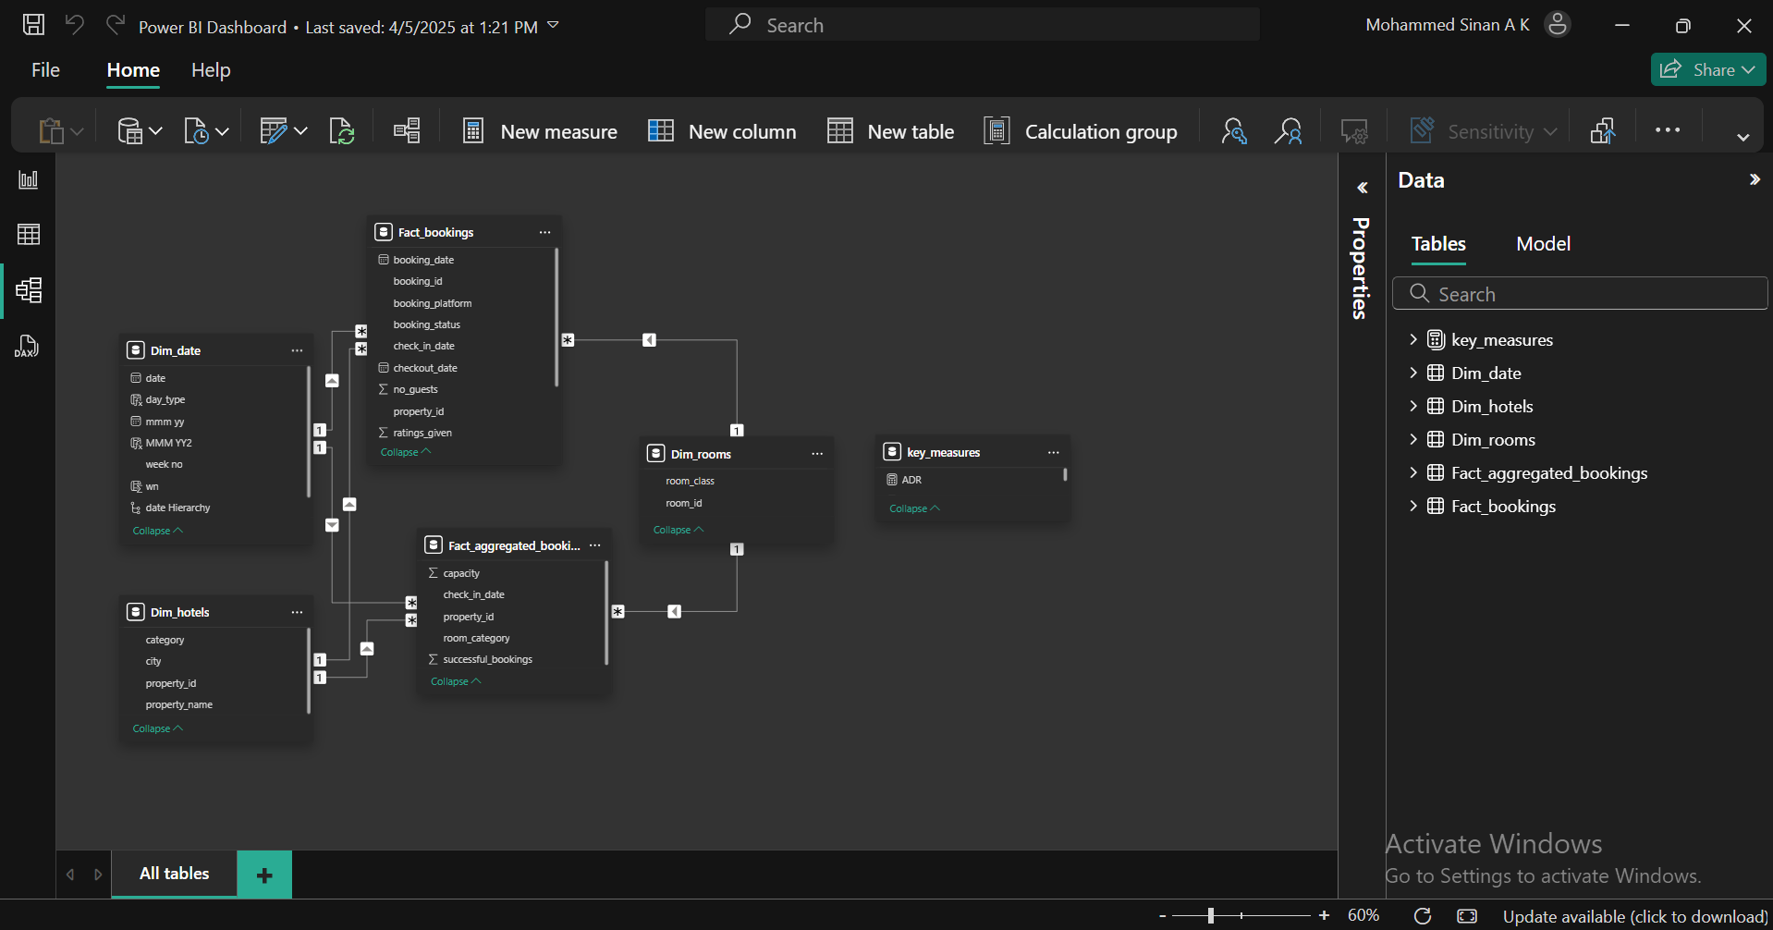Click the Save icon in title bar
Screen dimensions: 1773x930
(33, 25)
